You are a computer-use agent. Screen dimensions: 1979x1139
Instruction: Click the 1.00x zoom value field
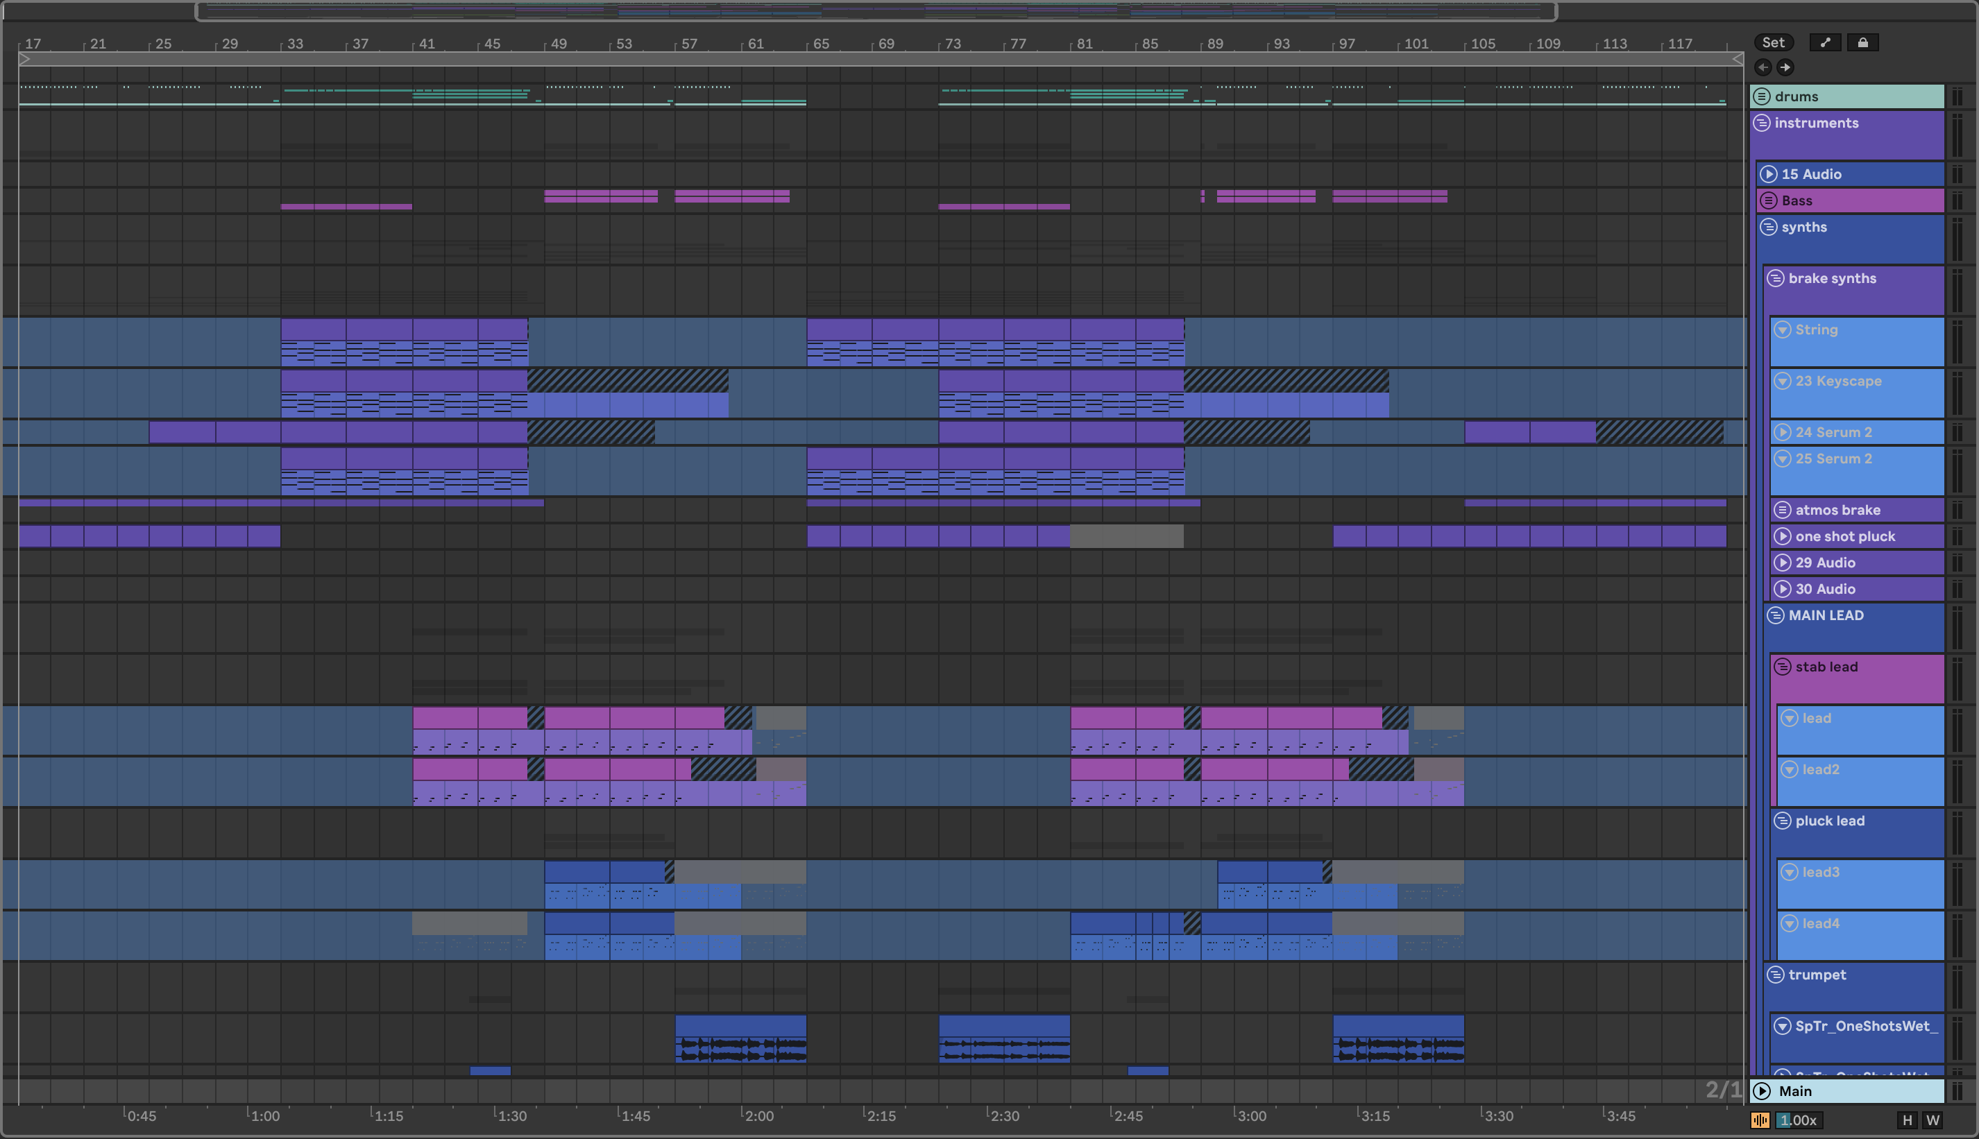pyautogui.click(x=1799, y=1120)
